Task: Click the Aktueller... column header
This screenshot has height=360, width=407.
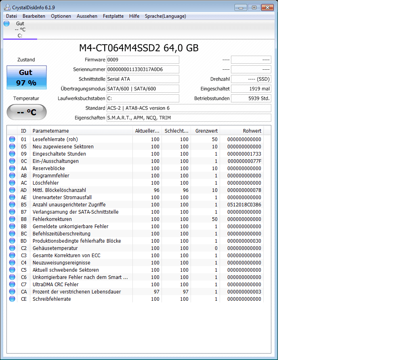Action: pyautogui.click(x=147, y=131)
